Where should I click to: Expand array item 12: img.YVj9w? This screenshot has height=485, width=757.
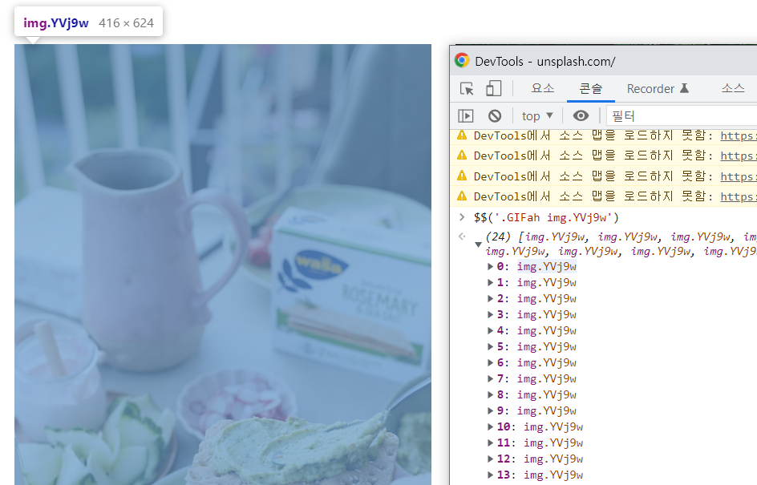click(x=490, y=459)
